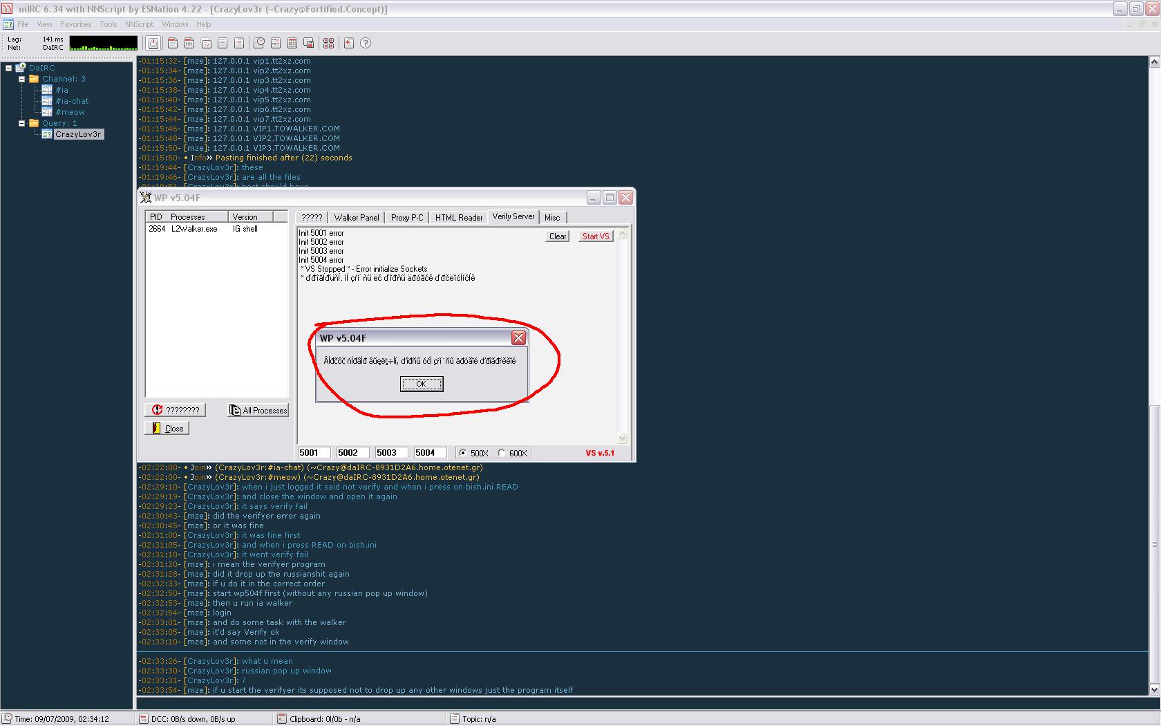Screen dimensions: 1161x726
Task: Select the 500X radio button
Action: (462, 453)
